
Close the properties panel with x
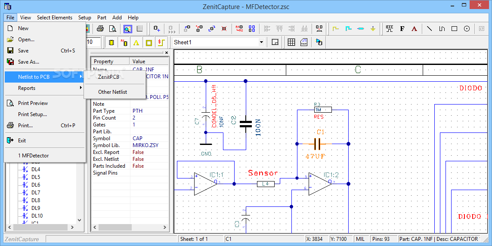[167, 52]
